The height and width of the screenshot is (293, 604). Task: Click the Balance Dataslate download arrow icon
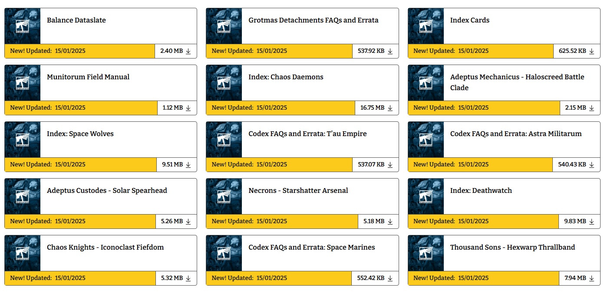pyautogui.click(x=188, y=51)
